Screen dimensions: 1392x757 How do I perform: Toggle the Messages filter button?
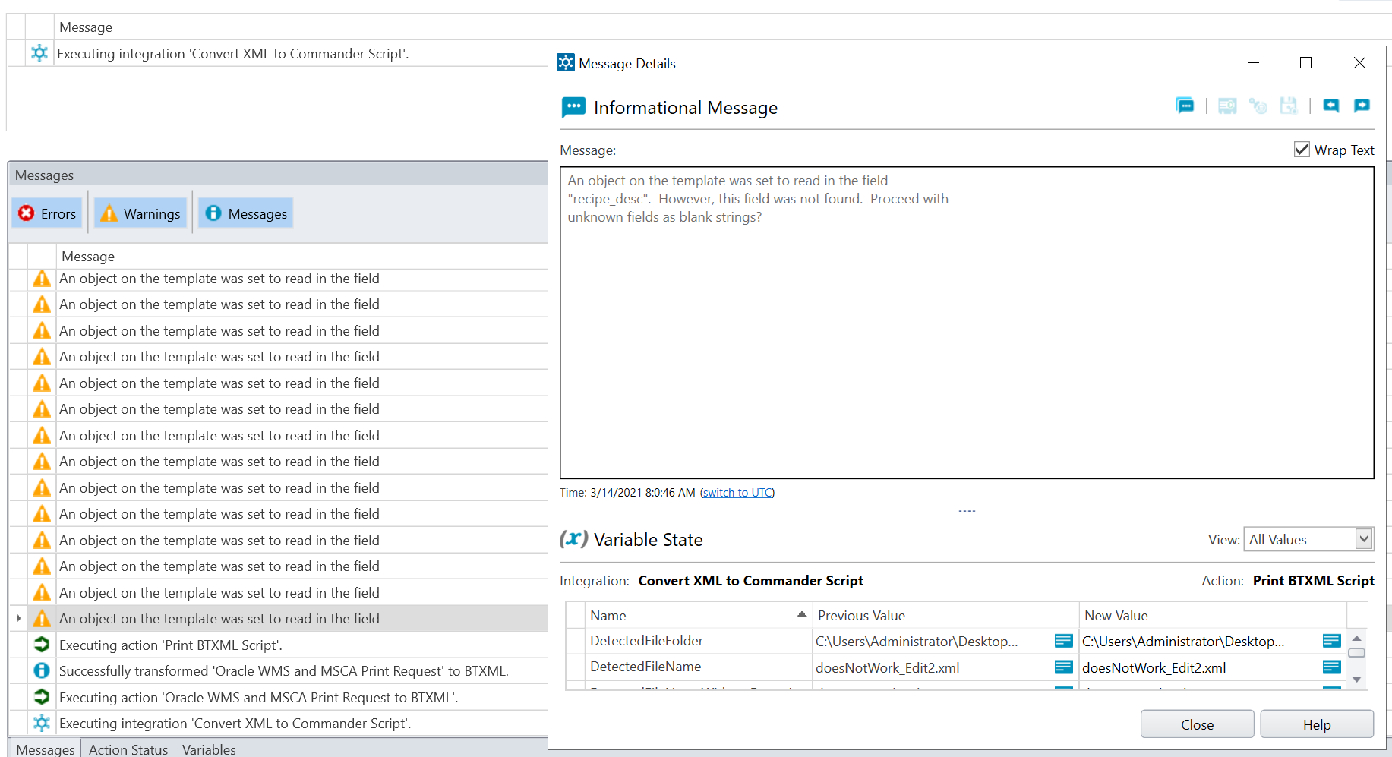[246, 213]
